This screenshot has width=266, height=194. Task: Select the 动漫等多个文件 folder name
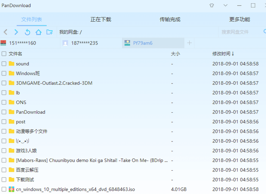[31, 131]
